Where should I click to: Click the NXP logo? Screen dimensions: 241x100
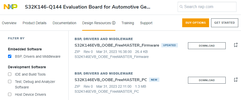coord(11,7)
